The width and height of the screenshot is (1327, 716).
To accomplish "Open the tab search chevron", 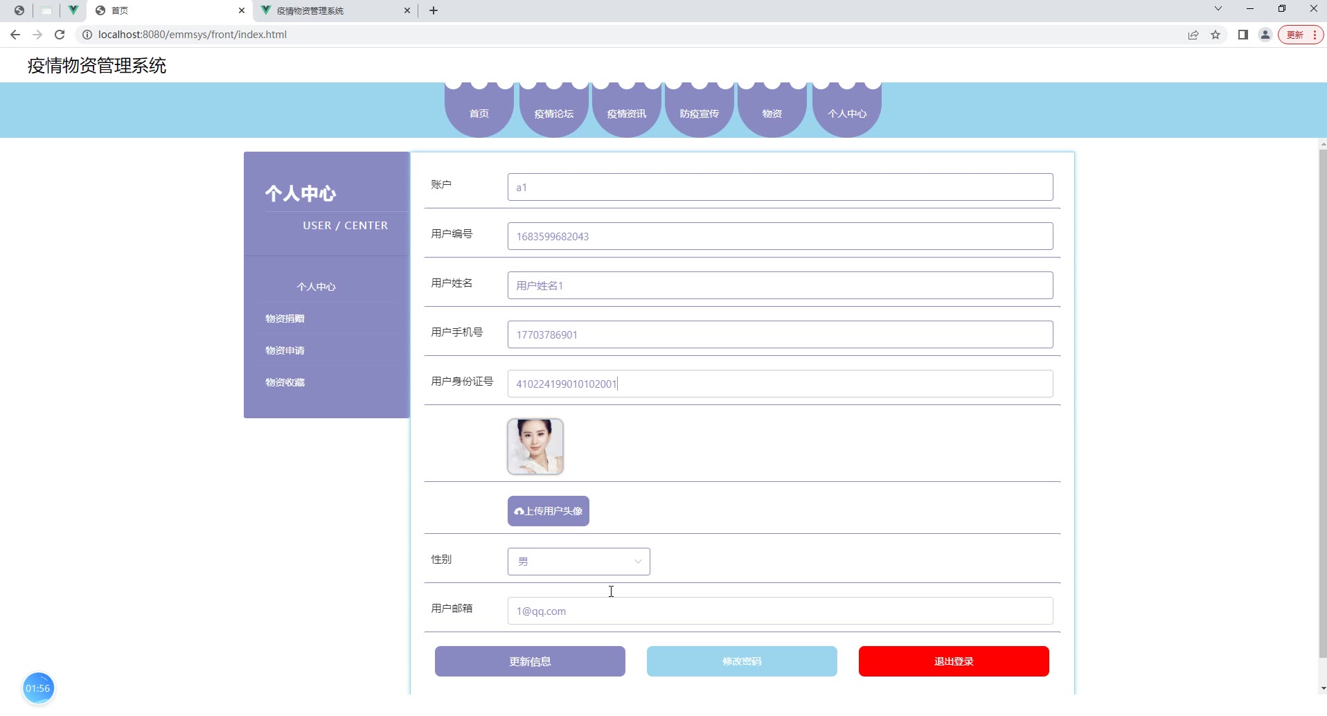I will (x=1218, y=9).
